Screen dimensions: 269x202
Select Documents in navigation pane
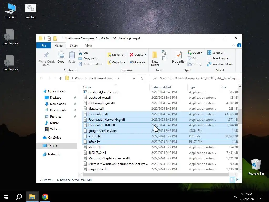click(x=58, y=110)
